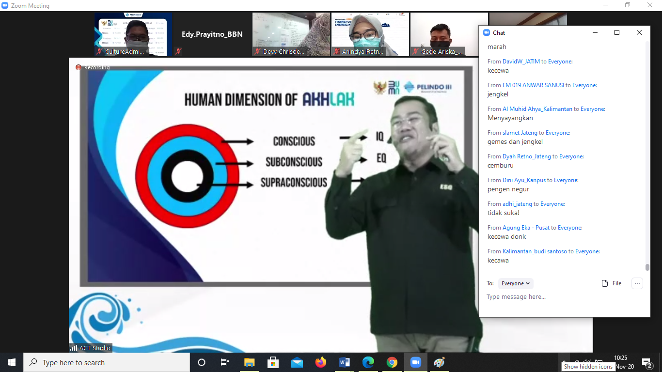Open the chat More options ellipsis button
The width and height of the screenshot is (662, 372).
coord(637,283)
